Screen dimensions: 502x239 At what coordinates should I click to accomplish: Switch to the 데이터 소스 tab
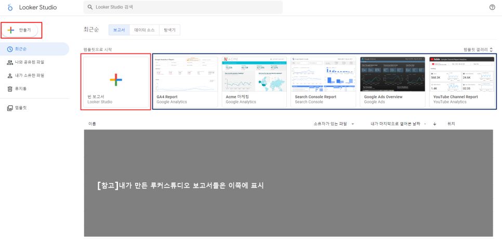pos(144,30)
